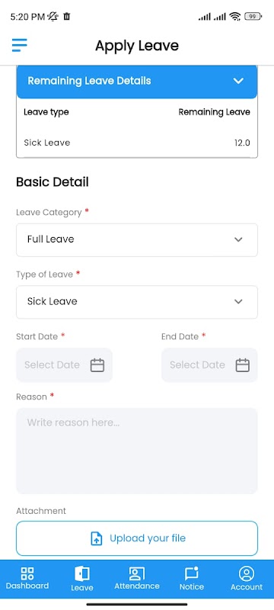Screen dimensions: 274x610
Task: Tap the Account profile icon
Action: pos(247,573)
